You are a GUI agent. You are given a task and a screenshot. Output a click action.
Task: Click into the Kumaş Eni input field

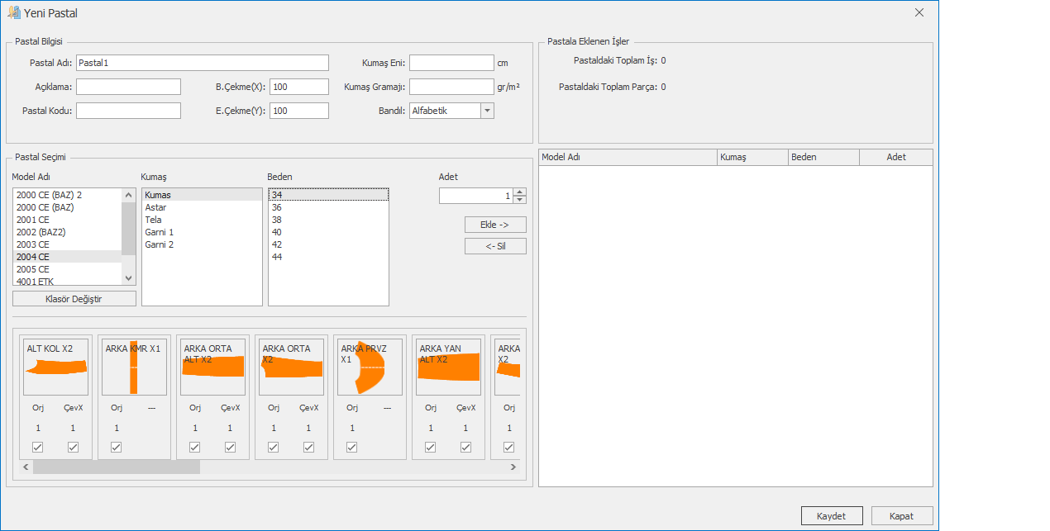click(451, 63)
